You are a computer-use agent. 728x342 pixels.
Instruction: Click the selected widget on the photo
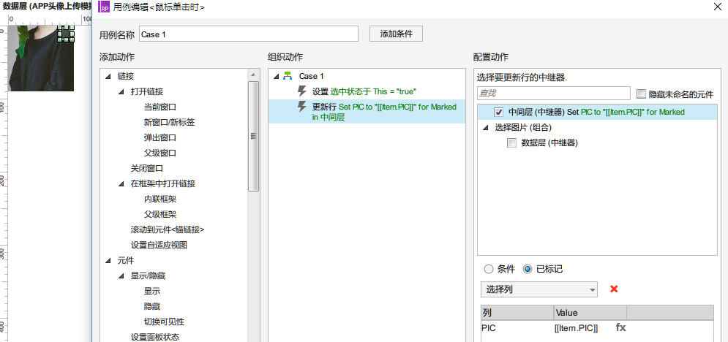[x=66, y=34]
